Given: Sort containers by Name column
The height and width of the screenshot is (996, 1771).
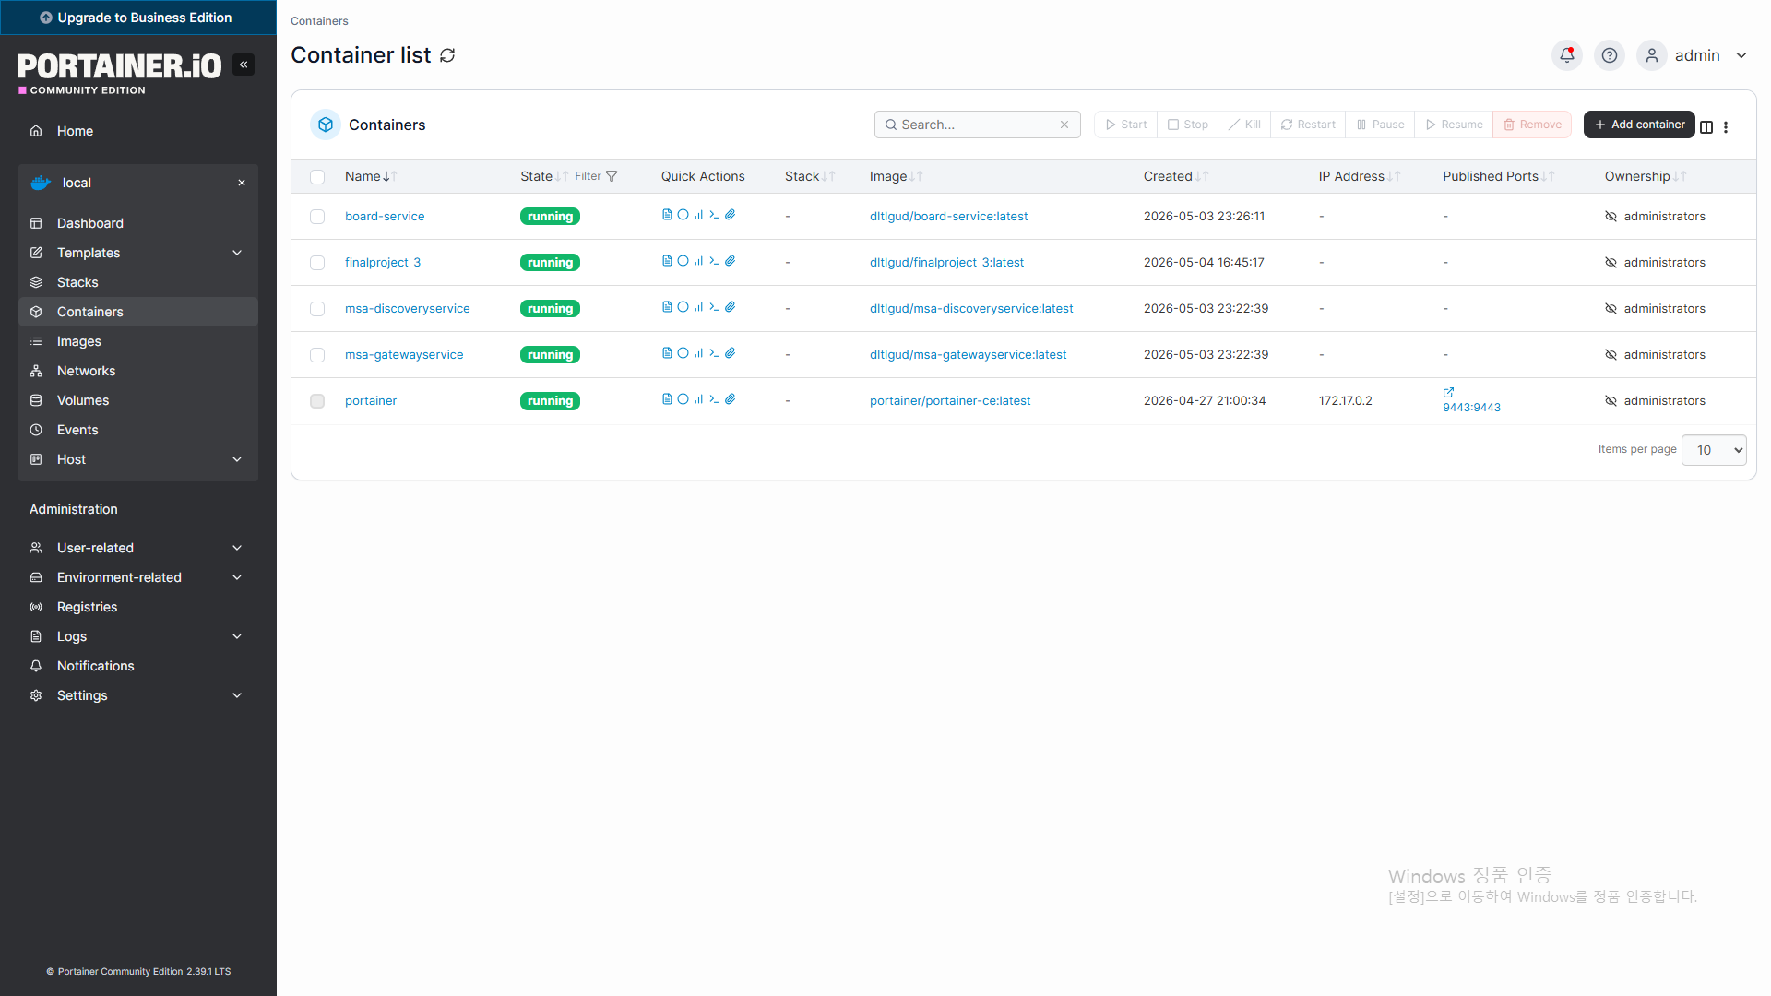Looking at the screenshot, I should [x=371, y=176].
